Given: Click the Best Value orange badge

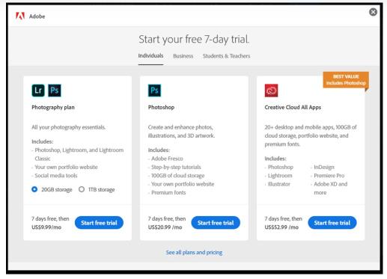Looking at the screenshot, I should click(x=346, y=80).
